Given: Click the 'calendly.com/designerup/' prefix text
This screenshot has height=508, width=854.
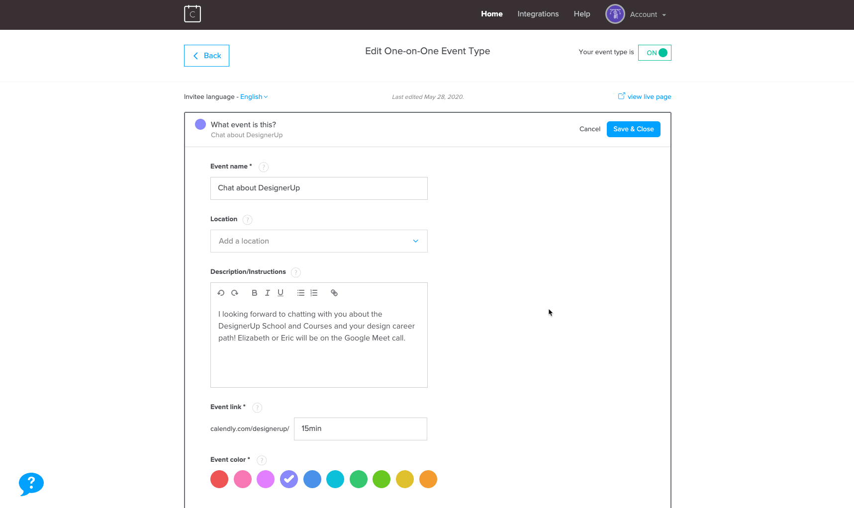Looking at the screenshot, I should 250,429.
